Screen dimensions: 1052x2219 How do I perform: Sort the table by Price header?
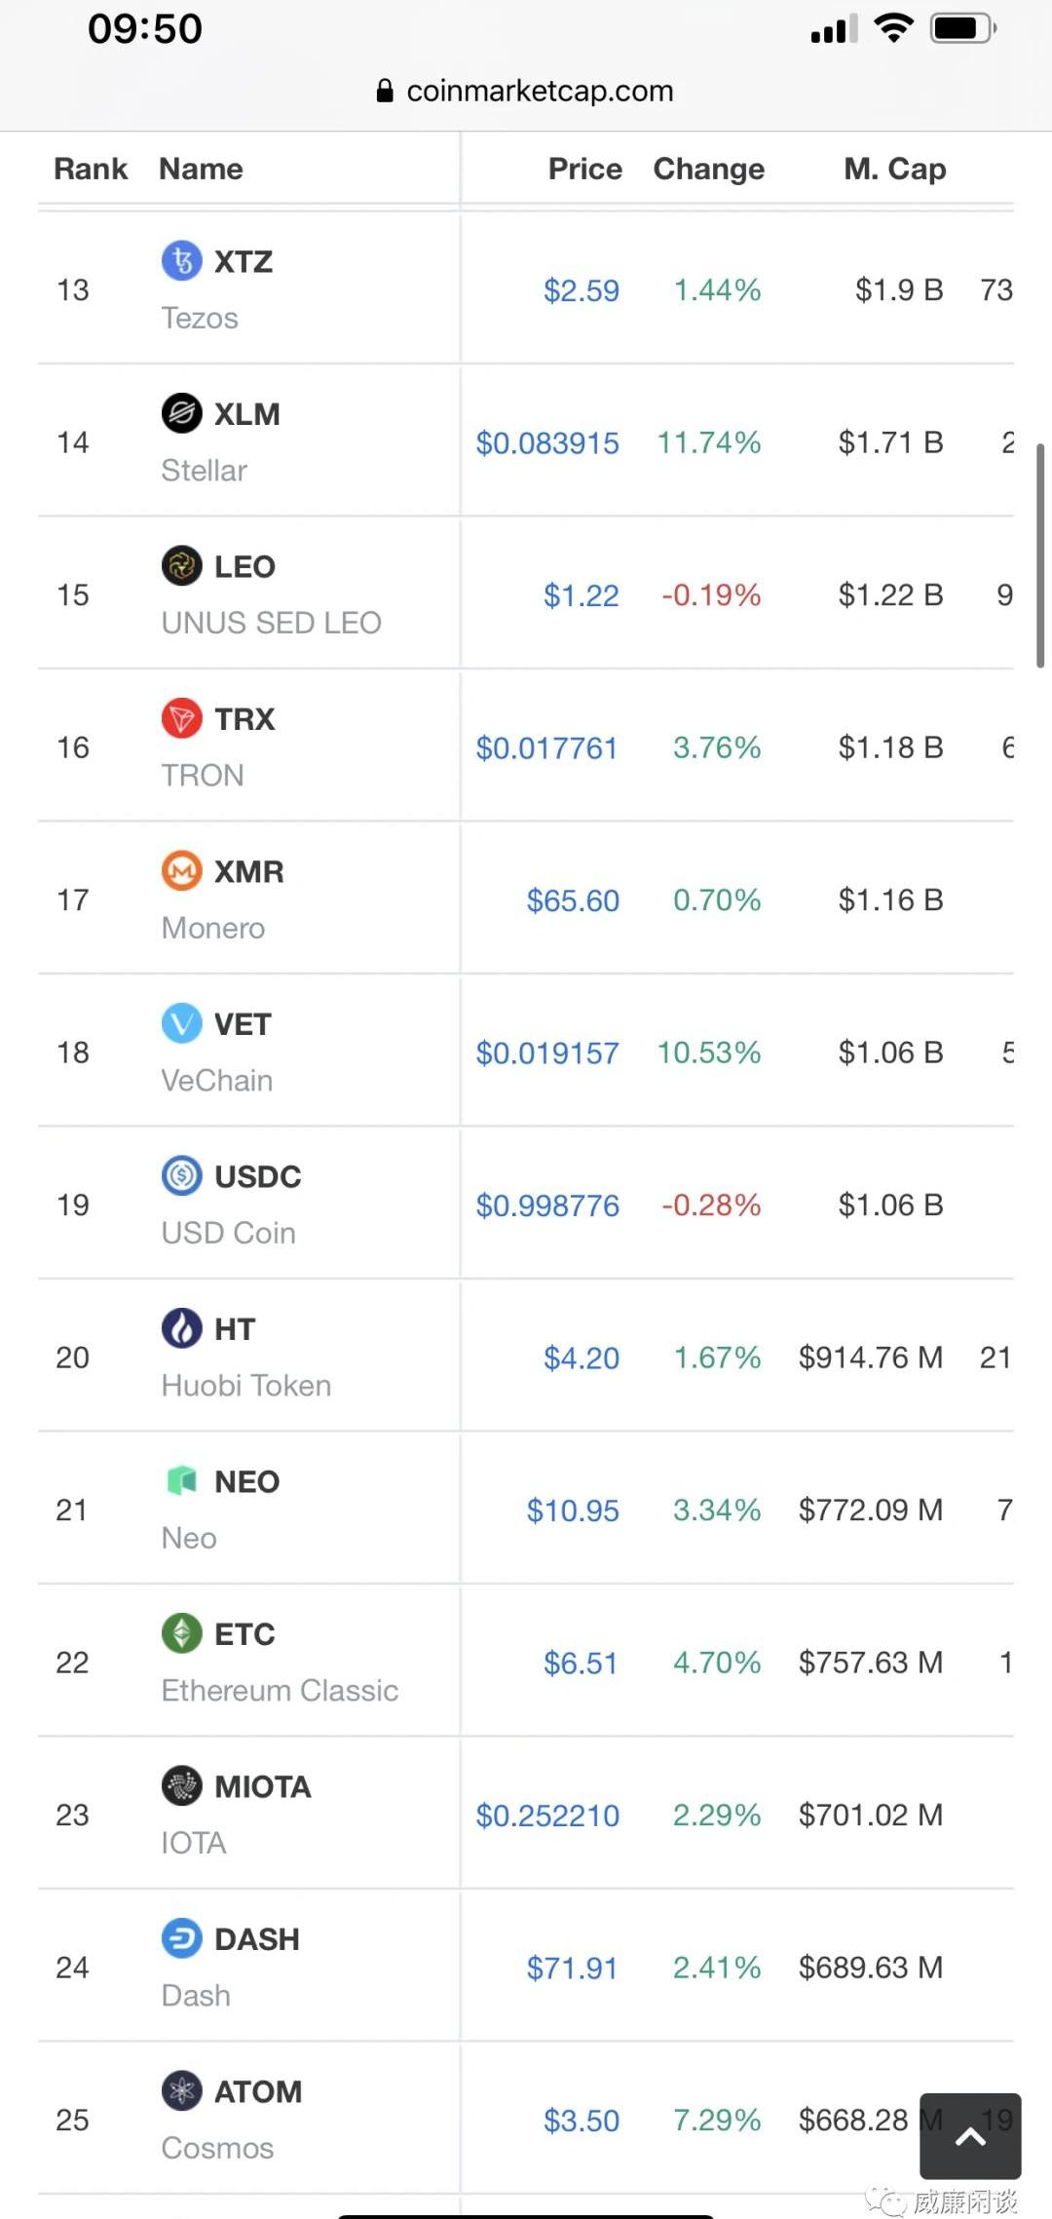(584, 169)
